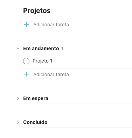Collapse the Em andamento section chevron
Image resolution: width=132 pixels, height=138 pixels.
coord(18,48)
